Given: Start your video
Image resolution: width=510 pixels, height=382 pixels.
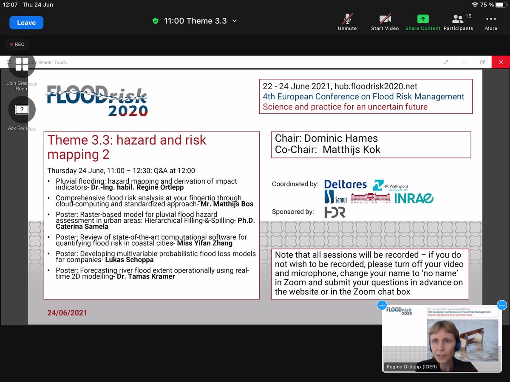Looking at the screenshot, I should [x=385, y=21].
